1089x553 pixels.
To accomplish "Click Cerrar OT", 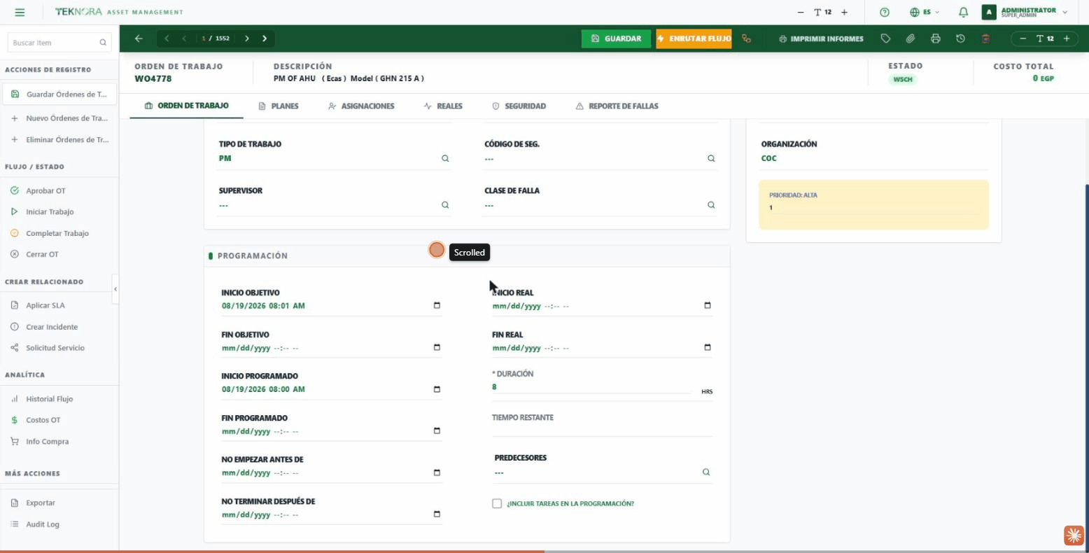I will coord(42,254).
